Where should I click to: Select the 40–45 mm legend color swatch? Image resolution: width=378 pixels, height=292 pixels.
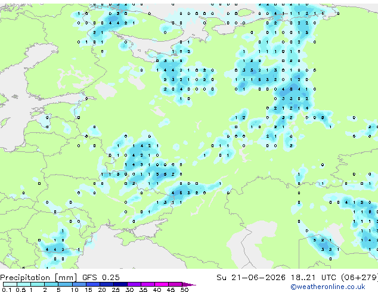click(162, 284)
